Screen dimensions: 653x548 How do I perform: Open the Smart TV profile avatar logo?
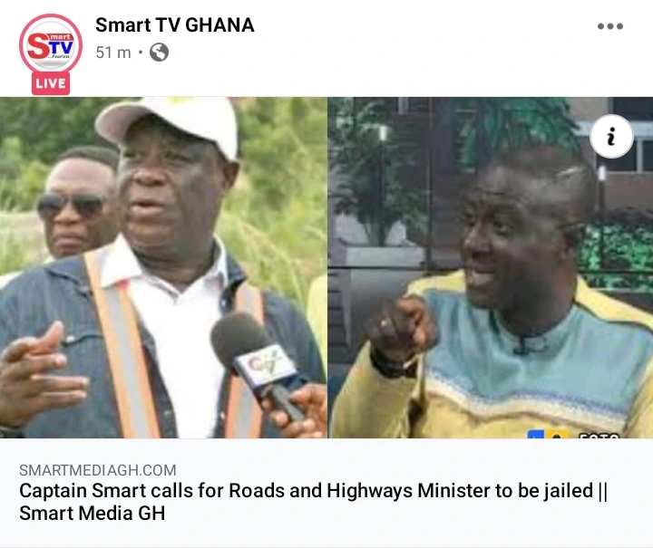pos(51,45)
